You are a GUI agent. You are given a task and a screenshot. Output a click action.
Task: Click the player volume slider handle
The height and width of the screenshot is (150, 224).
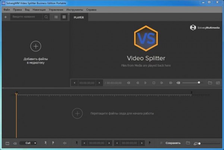(x=199, y=83)
